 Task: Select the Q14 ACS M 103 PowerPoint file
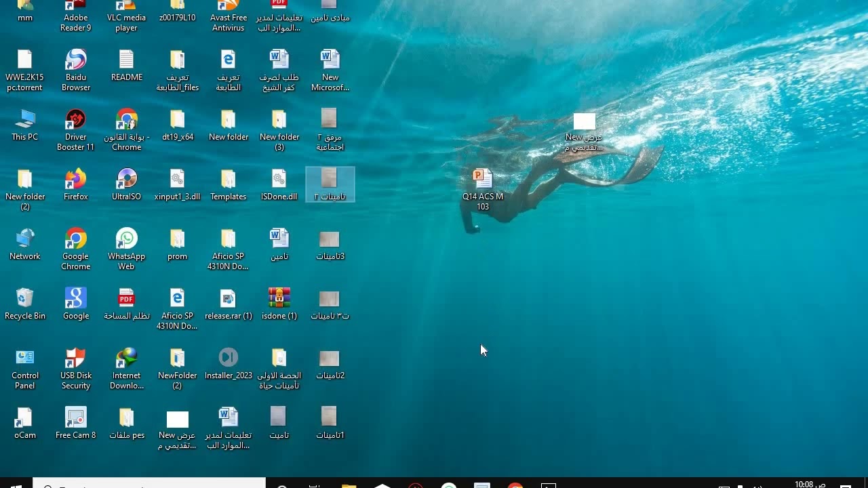tap(482, 190)
